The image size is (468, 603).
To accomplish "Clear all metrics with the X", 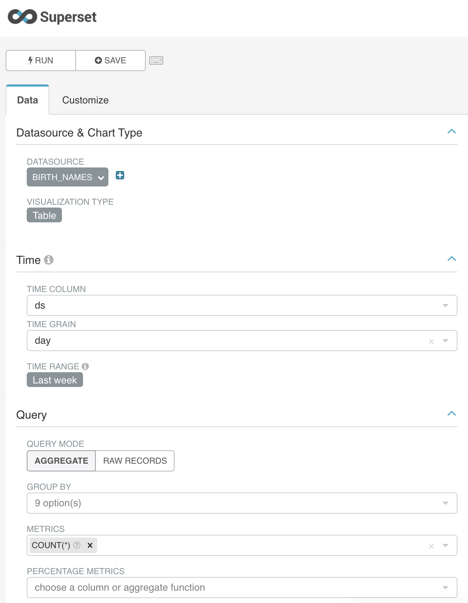I will (431, 546).
